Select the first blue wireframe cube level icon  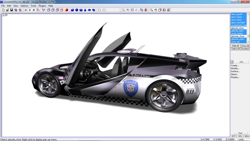pos(49,10)
